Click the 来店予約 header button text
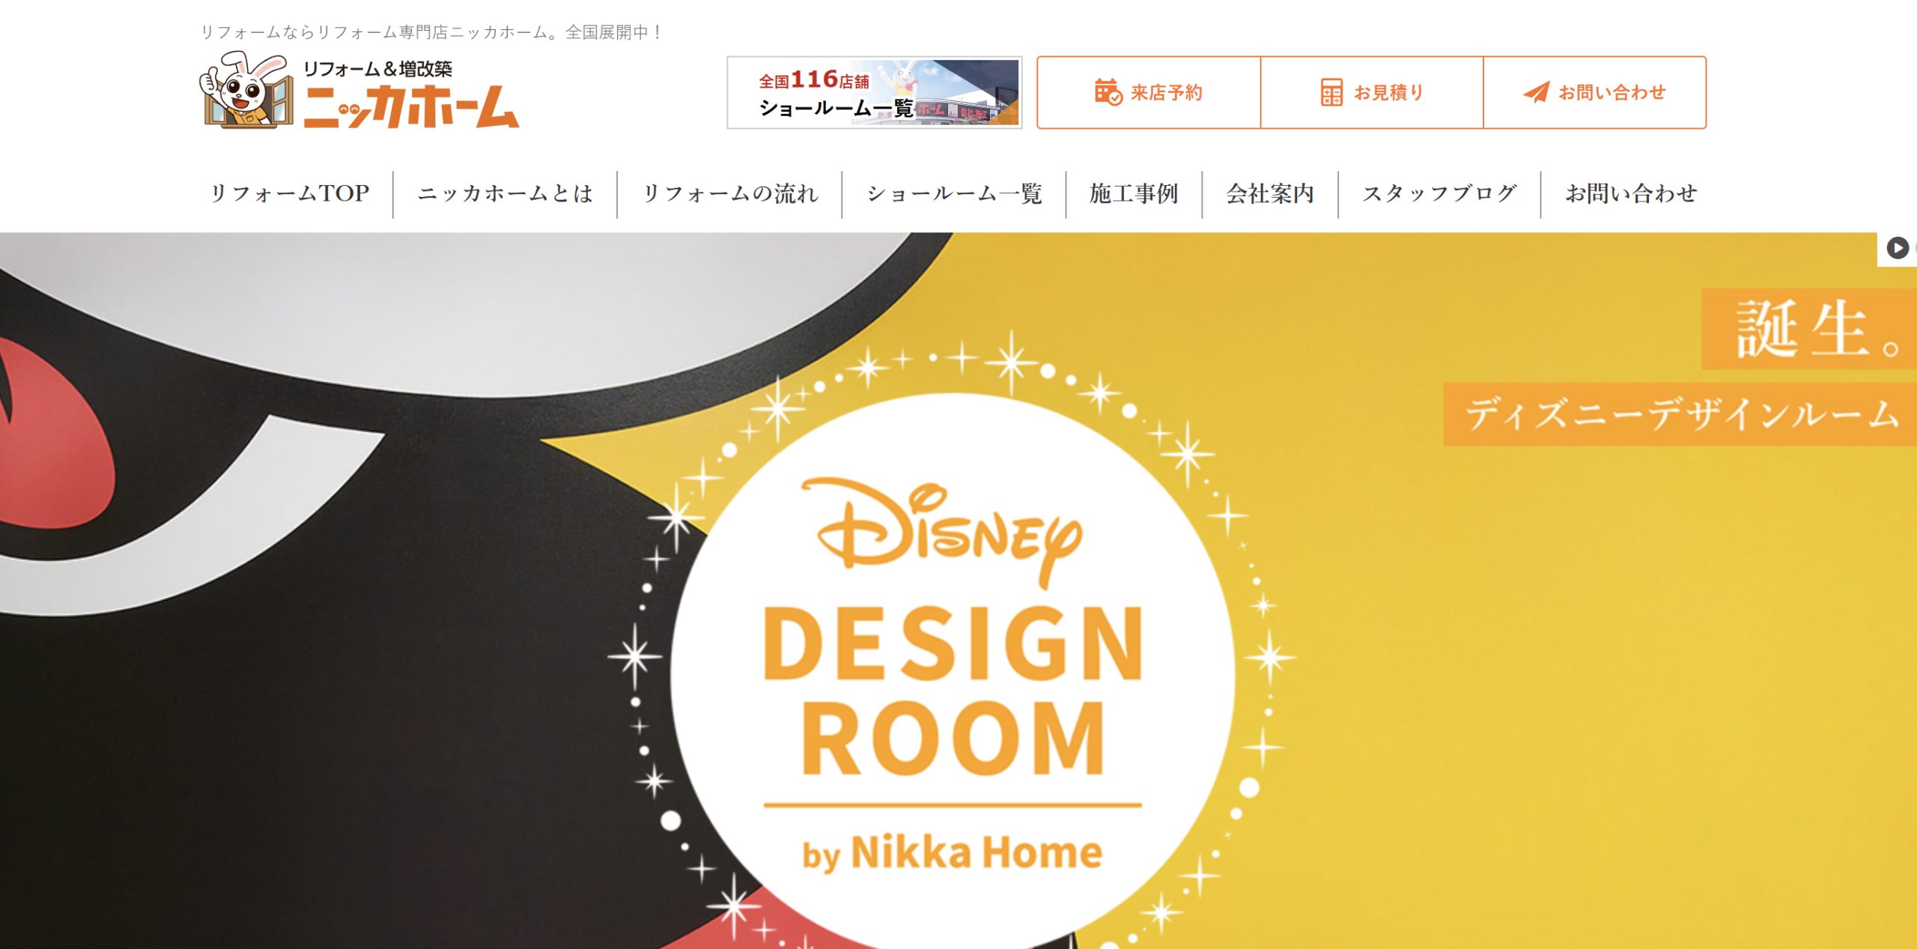The width and height of the screenshot is (1917, 949). (1166, 93)
